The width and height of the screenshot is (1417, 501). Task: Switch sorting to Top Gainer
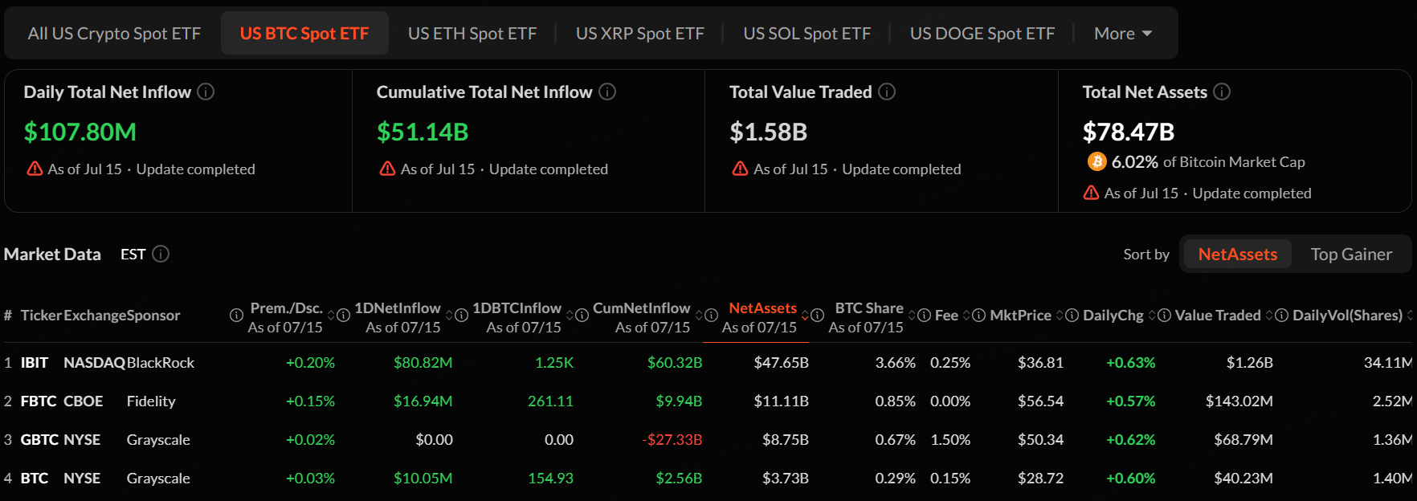click(x=1351, y=254)
